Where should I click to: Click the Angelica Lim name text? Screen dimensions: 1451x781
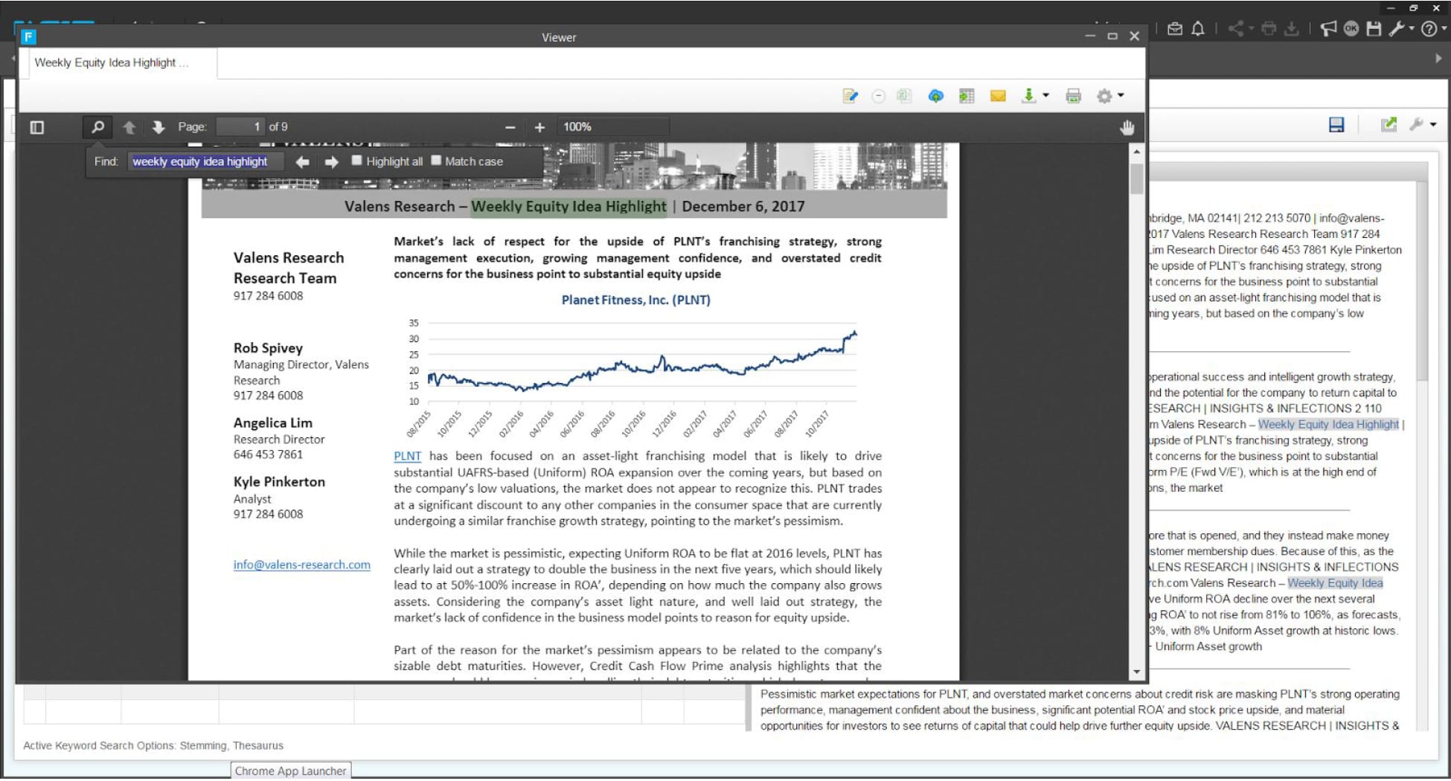(x=272, y=422)
